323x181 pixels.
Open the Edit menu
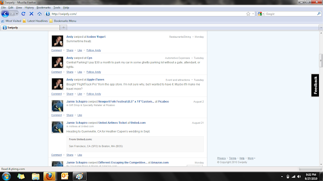11,8
